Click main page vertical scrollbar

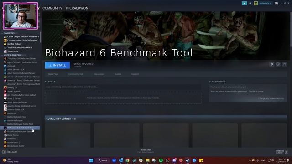click(x=291, y=30)
